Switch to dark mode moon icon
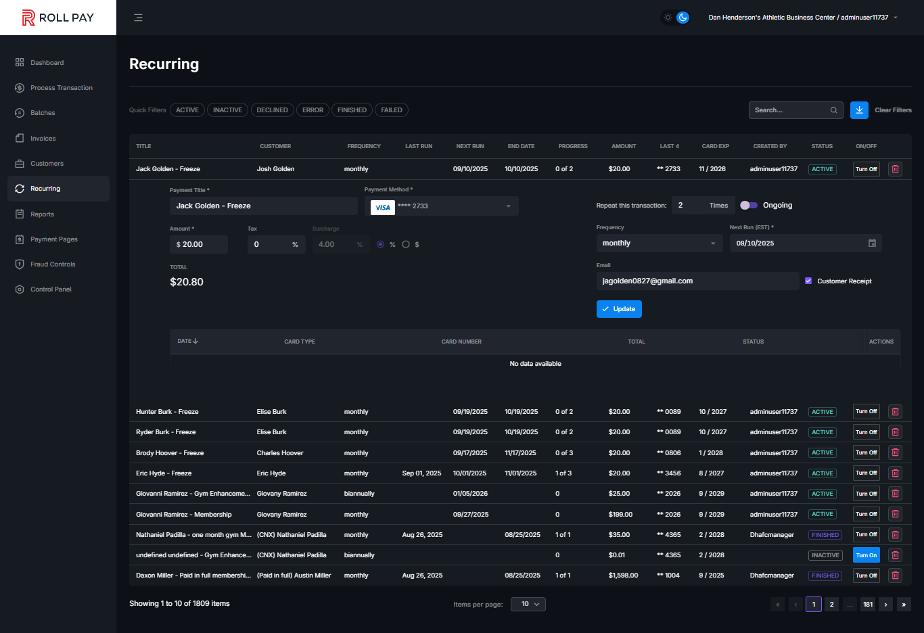Screen dimensions: 924x633 pyautogui.click(x=683, y=18)
